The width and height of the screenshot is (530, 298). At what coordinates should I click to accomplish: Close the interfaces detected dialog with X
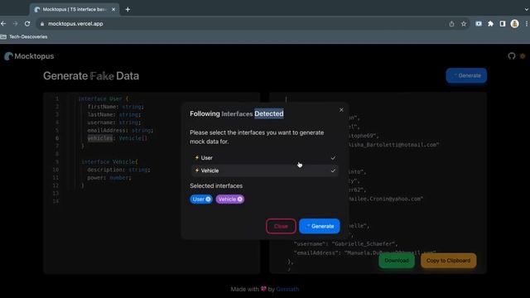(341, 110)
